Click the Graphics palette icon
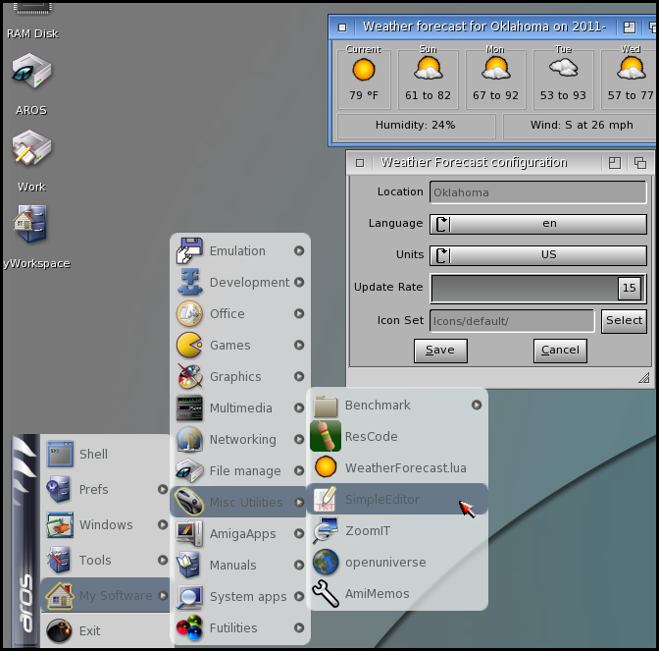659x651 pixels. click(190, 376)
